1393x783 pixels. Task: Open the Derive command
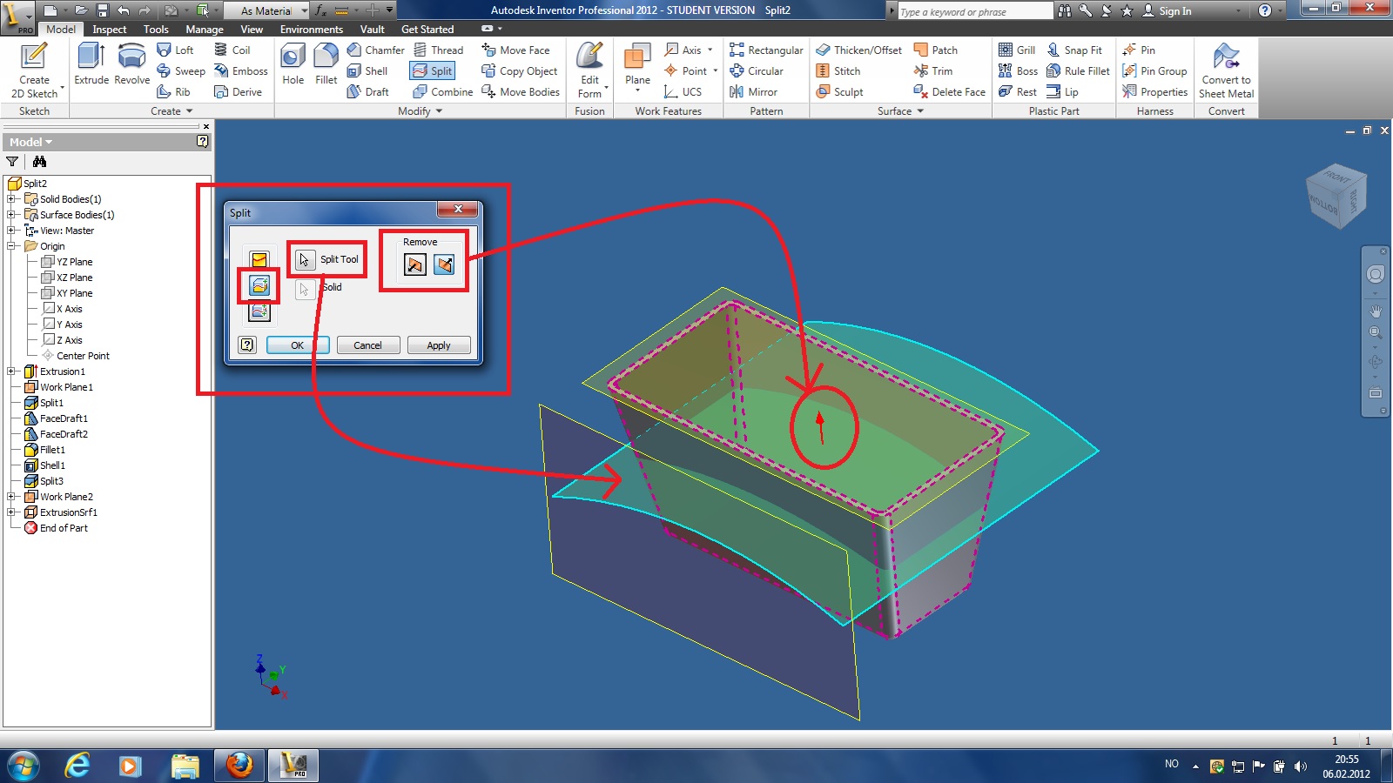point(238,92)
